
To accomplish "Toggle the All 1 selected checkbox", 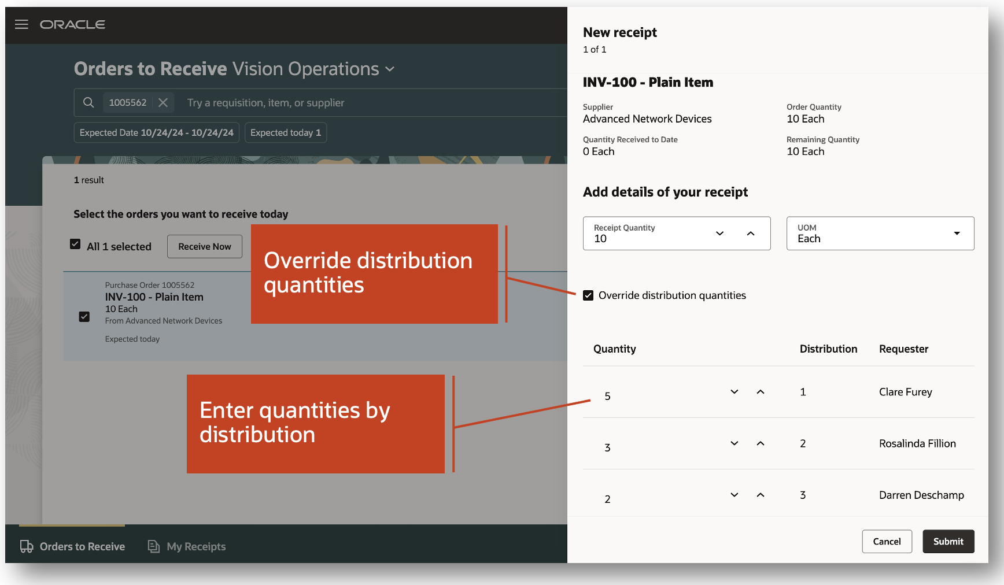I will (x=75, y=244).
